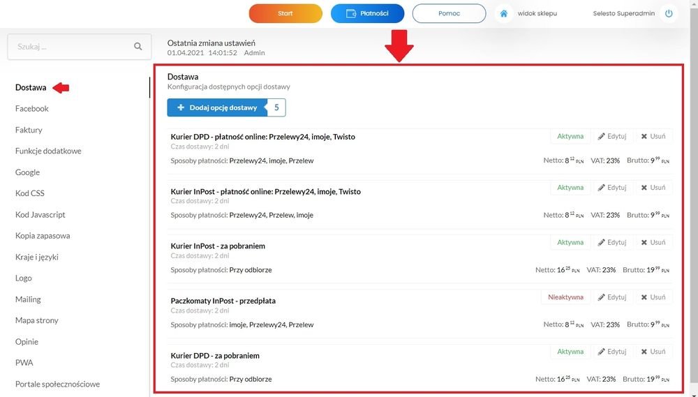Select Kod CSS in the sidebar
The image size is (698, 397).
(x=30, y=193)
